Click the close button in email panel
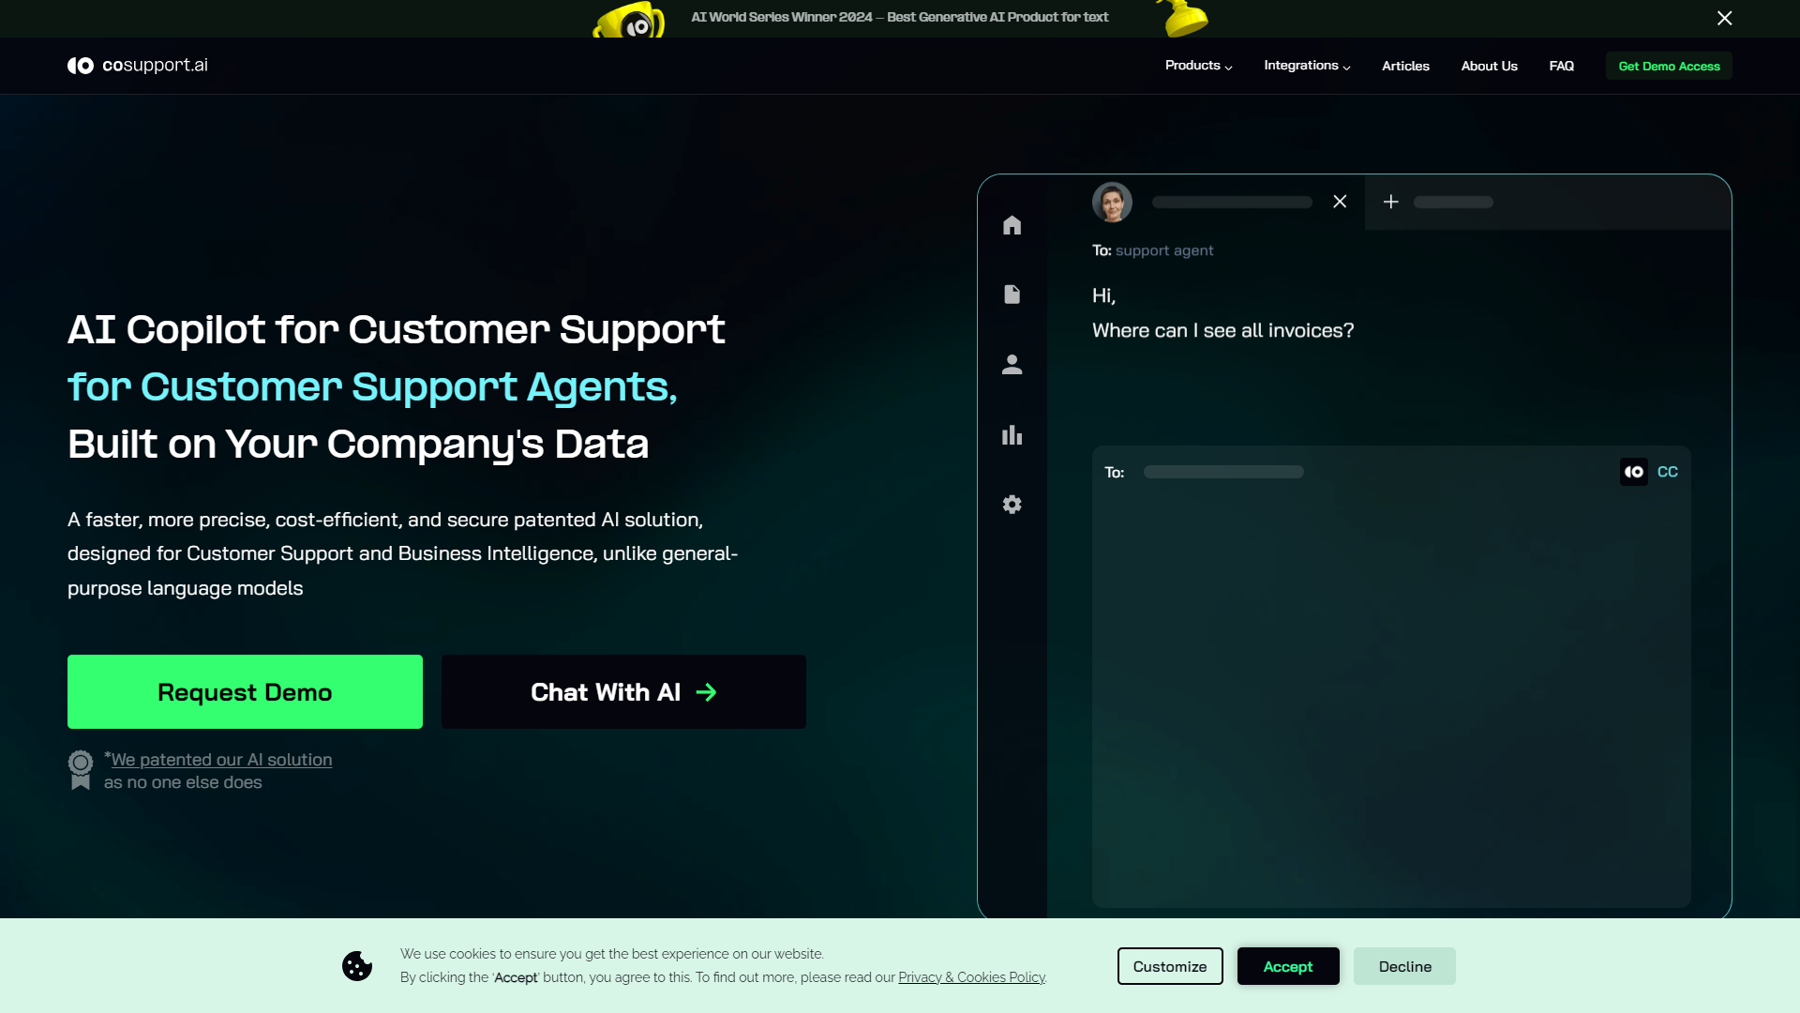Viewport: 1800px width, 1013px height. click(x=1339, y=202)
